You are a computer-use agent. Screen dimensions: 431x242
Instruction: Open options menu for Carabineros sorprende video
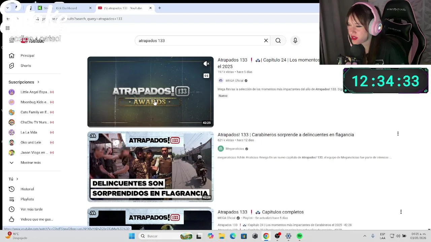tap(398, 134)
